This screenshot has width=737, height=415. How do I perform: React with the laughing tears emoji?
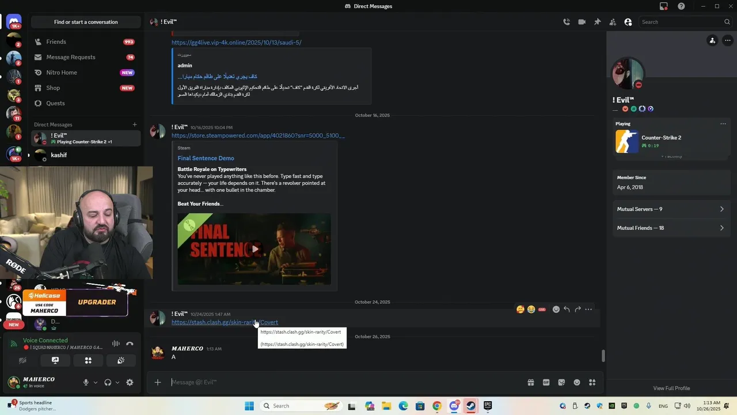click(x=531, y=310)
